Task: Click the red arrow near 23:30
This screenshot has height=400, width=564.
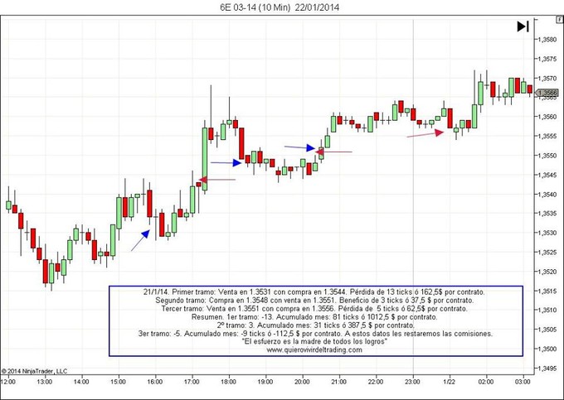Action: click(x=425, y=133)
